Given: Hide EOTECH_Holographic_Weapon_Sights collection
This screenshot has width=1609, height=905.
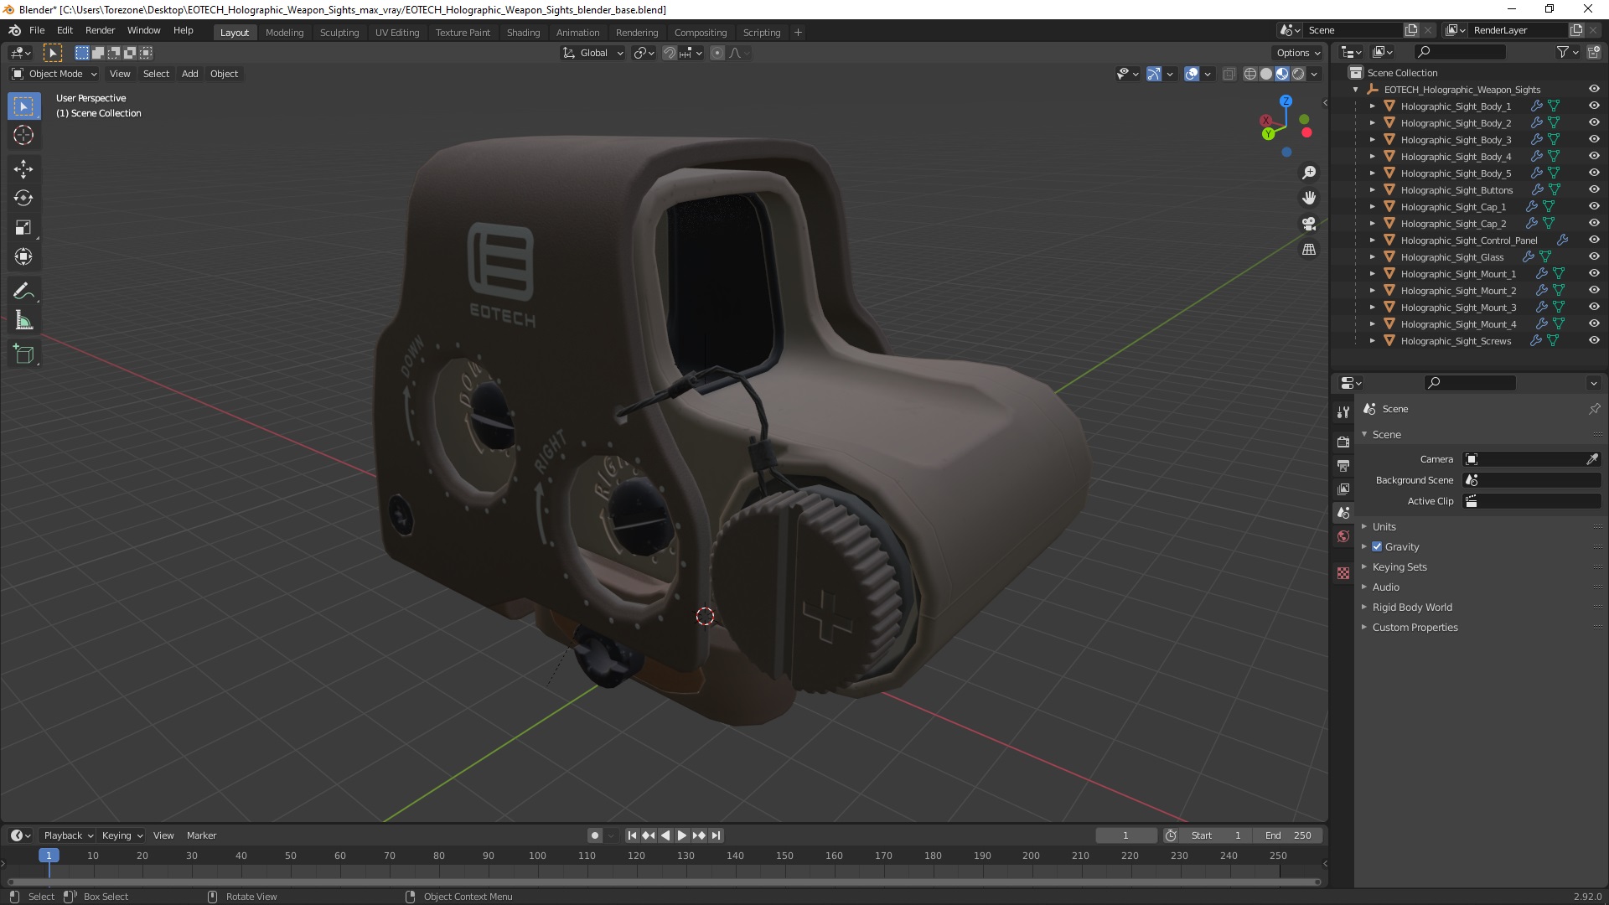Looking at the screenshot, I should 1594,89.
